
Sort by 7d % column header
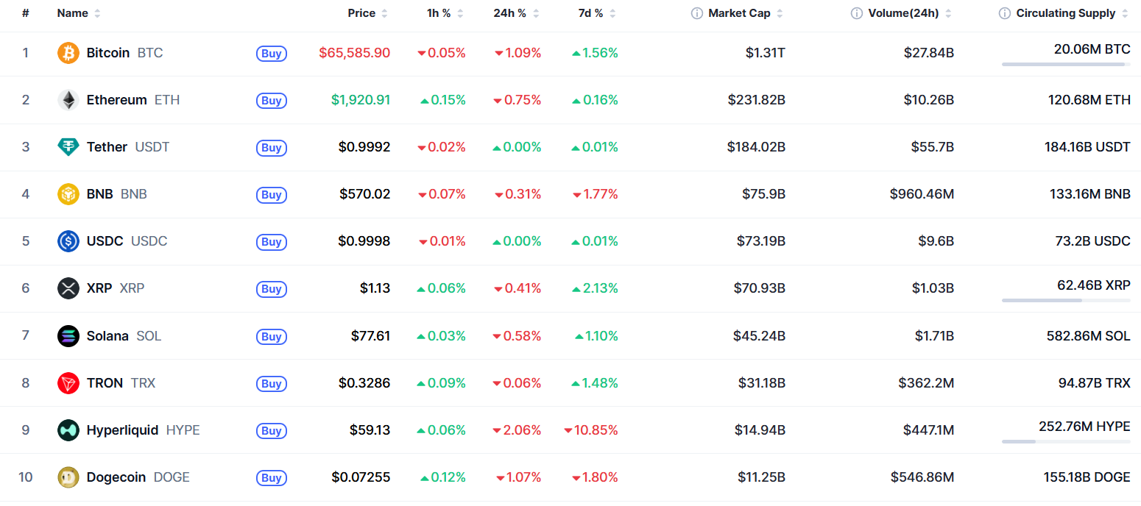point(597,13)
